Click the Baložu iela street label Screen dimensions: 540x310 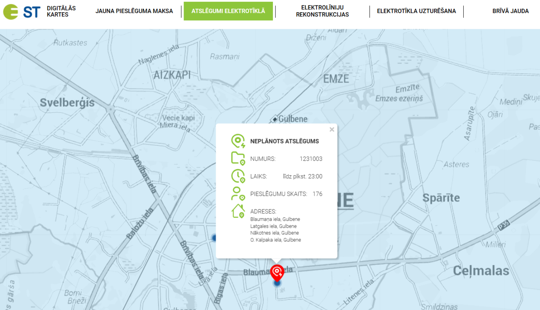tap(140, 223)
